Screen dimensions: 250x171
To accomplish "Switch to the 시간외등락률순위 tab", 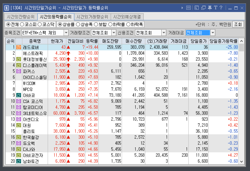I will coord(56,17).
